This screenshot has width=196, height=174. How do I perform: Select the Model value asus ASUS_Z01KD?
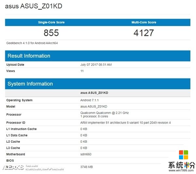point(94,107)
